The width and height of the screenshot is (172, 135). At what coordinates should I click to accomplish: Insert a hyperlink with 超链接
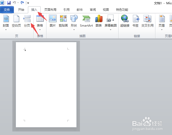coord(125,21)
